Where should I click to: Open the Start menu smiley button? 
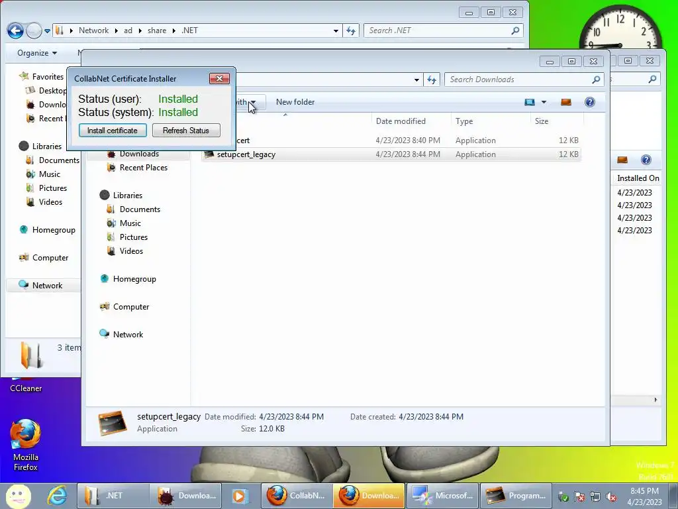click(18, 496)
